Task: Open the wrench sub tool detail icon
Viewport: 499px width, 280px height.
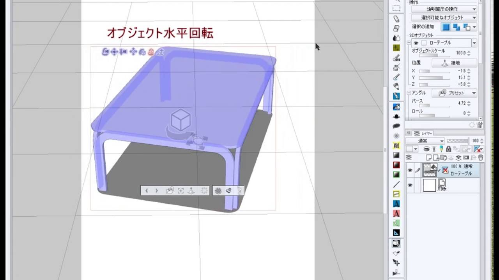Action: pos(480,125)
